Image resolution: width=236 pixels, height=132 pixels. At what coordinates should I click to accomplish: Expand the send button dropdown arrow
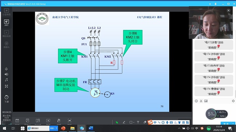point(233,124)
